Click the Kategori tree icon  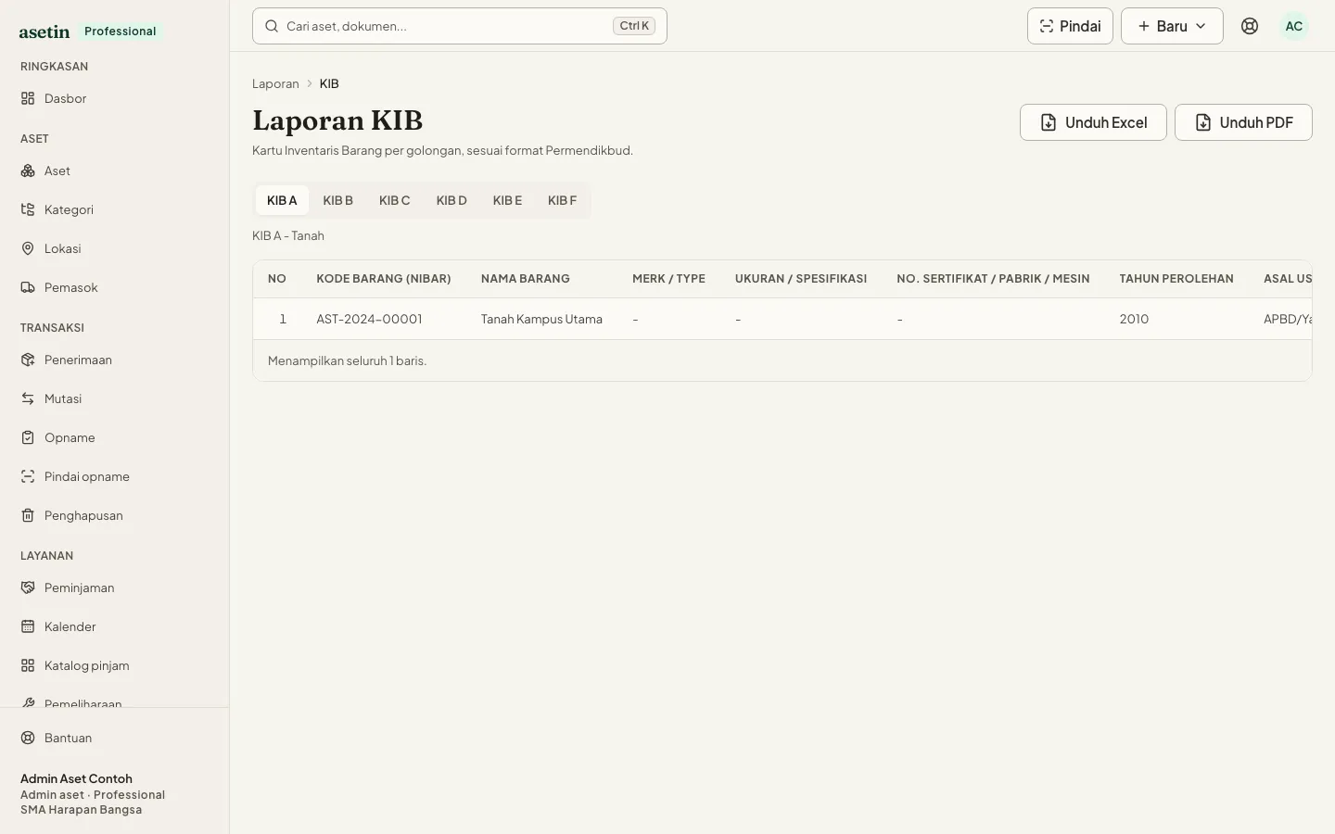28,209
